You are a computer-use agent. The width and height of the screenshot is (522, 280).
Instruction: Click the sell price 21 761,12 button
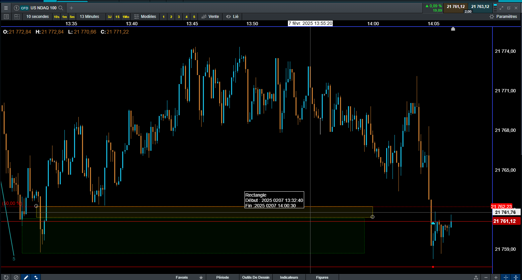tap(456, 7)
